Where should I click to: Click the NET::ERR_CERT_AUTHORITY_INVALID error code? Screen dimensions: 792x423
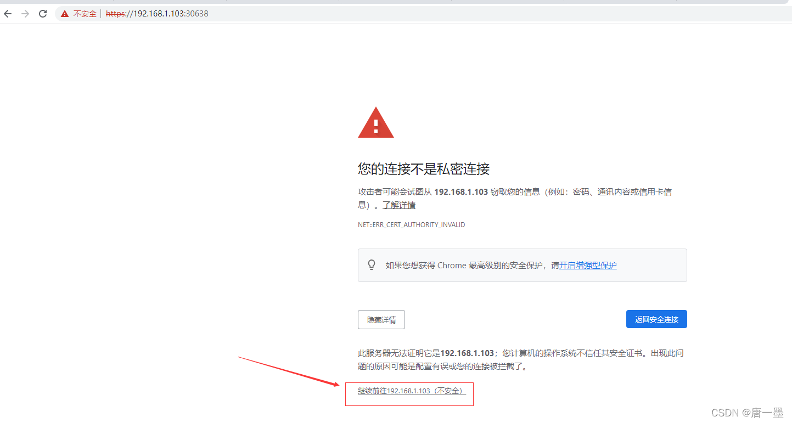412,225
